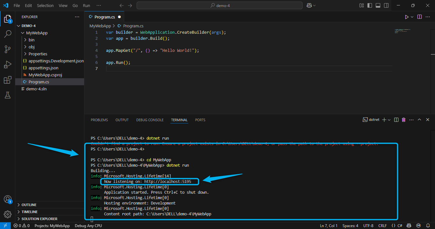Split the terminal
Screen dimensions: 435x229
[396, 120]
